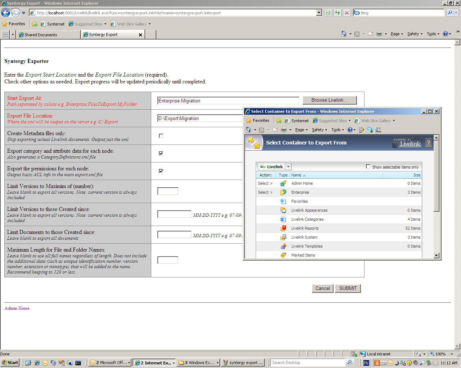The height and width of the screenshot is (368, 461).
Task: Open a new blank tab
Action: click(x=151, y=35)
